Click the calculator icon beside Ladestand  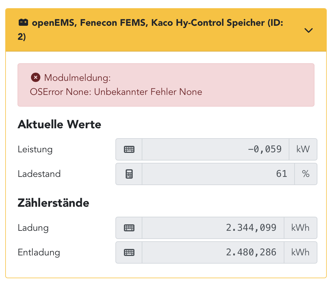[129, 174]
